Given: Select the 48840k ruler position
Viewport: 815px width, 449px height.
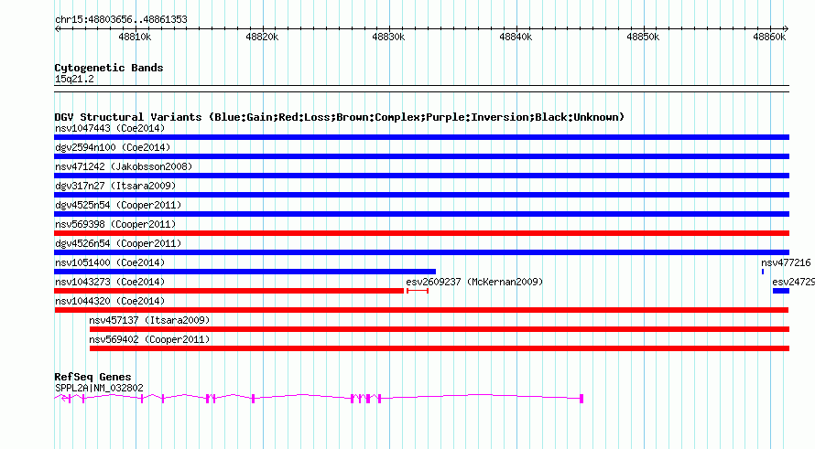Looking at the screenshot, I should (x=516, y=37).
